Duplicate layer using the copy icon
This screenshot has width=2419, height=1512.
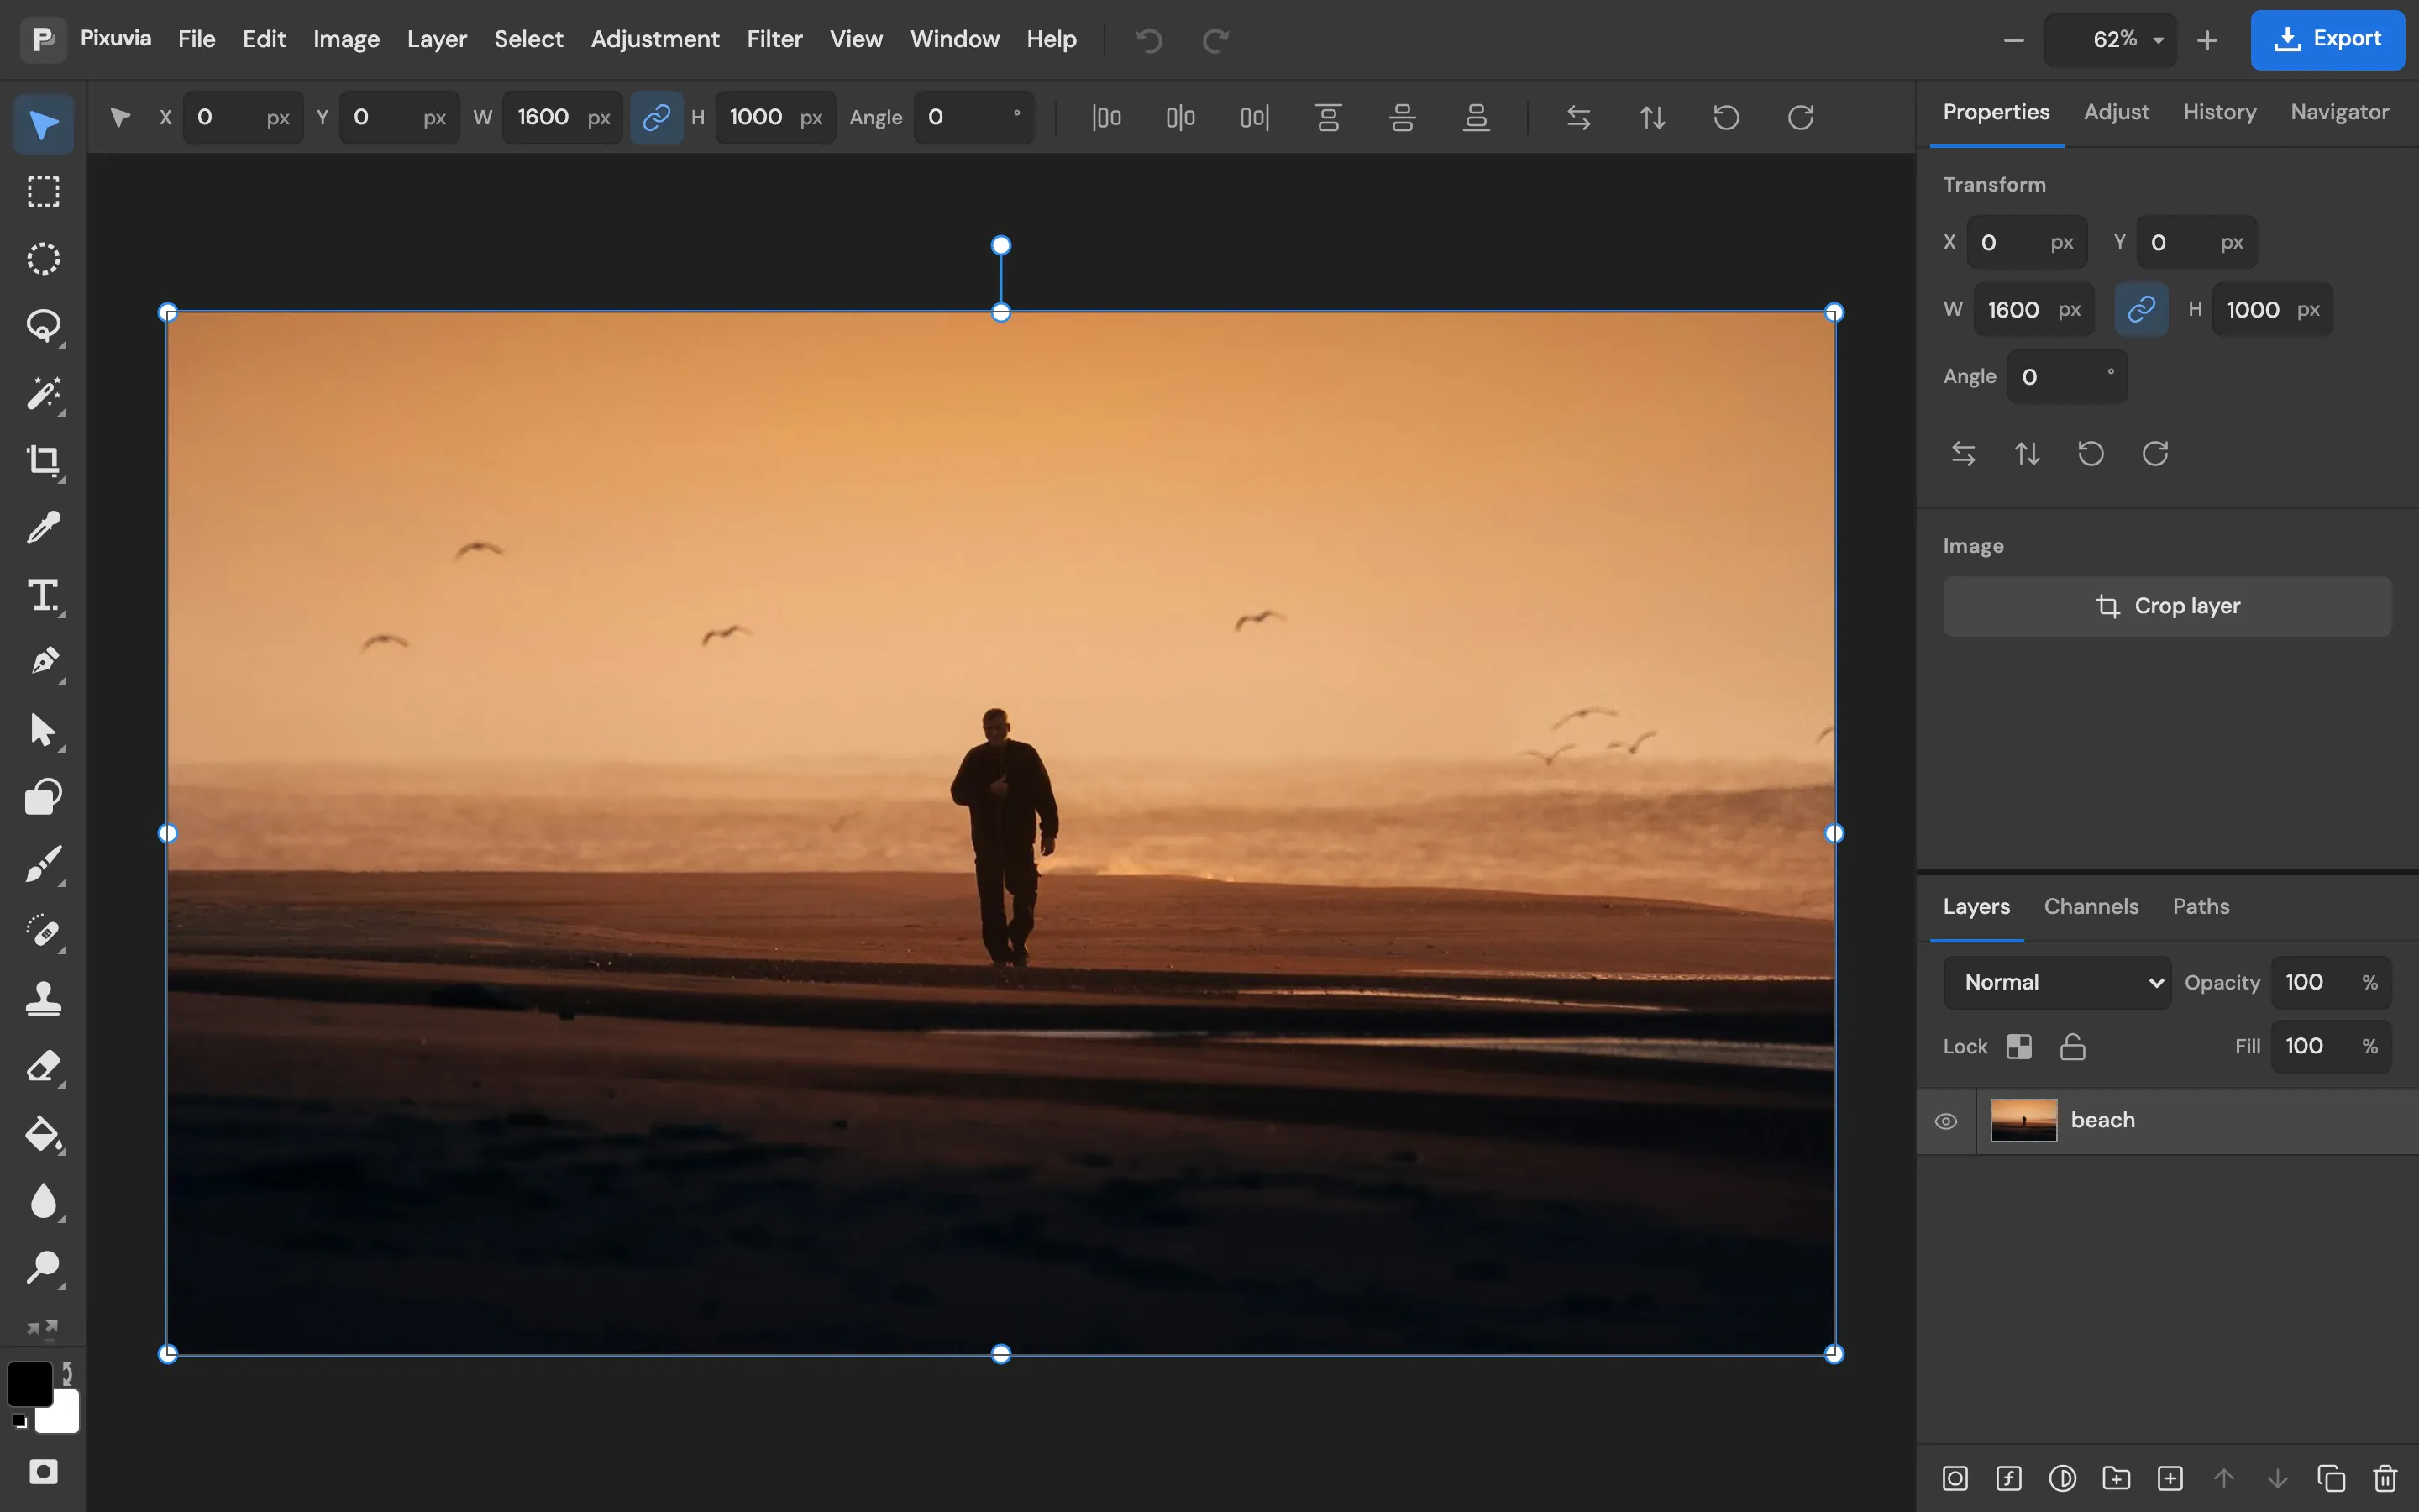[x=2331, y=1478]
